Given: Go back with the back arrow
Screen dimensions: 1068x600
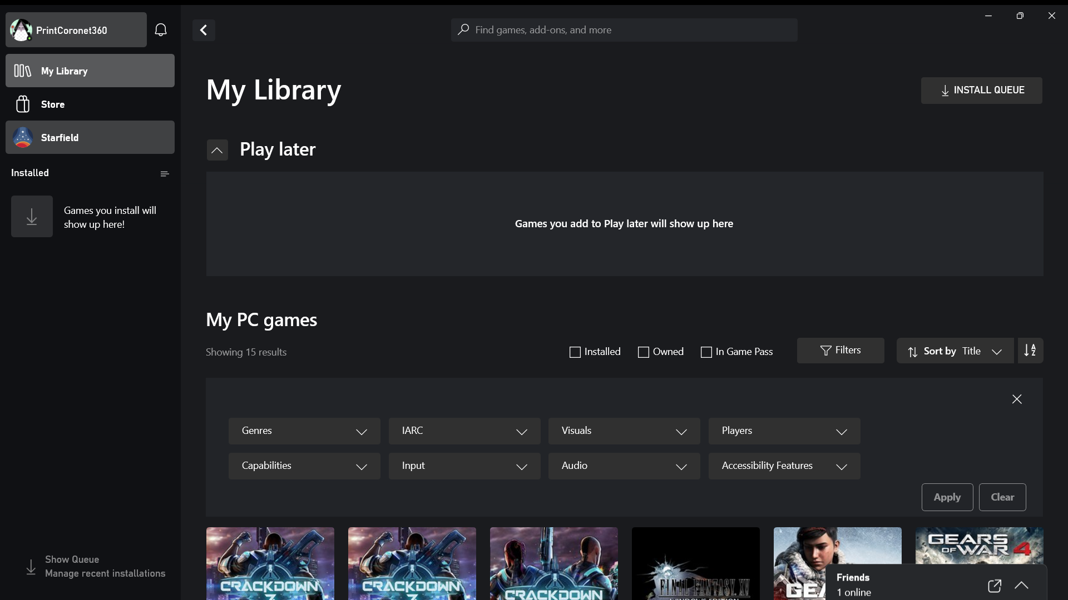Looking at the screenshot, I should 204,30.
